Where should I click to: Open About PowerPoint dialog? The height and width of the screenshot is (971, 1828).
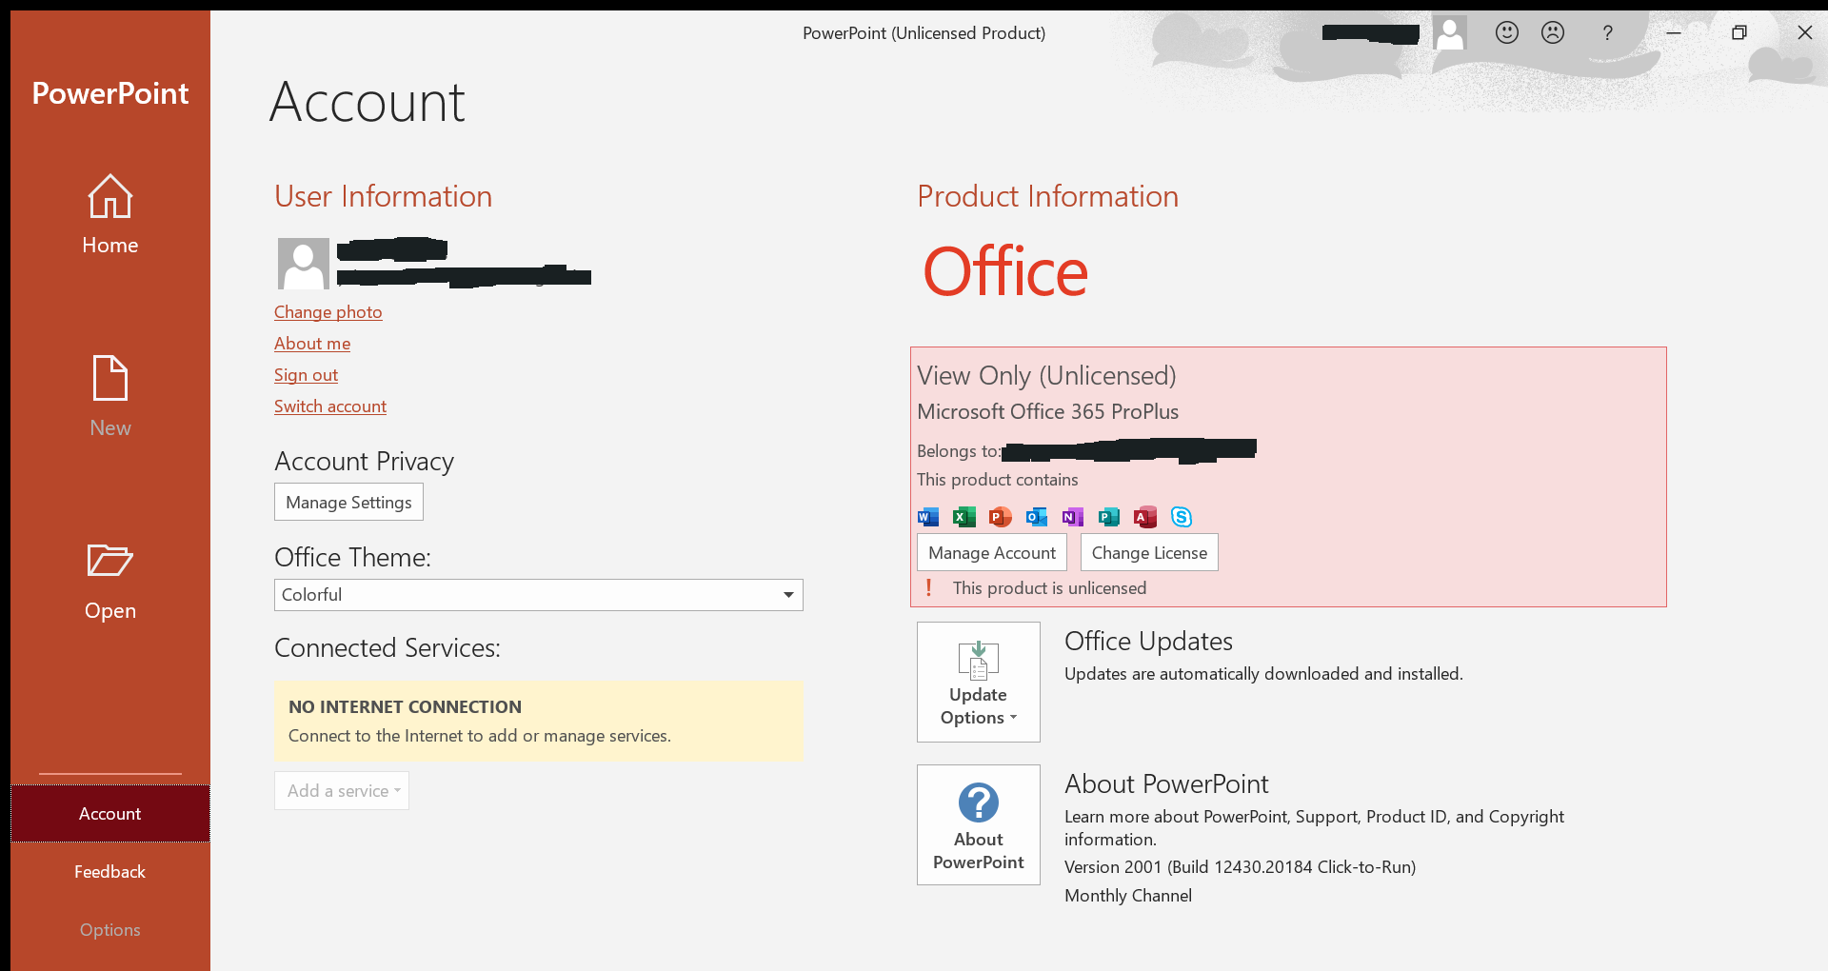click(x=979, y=825)
